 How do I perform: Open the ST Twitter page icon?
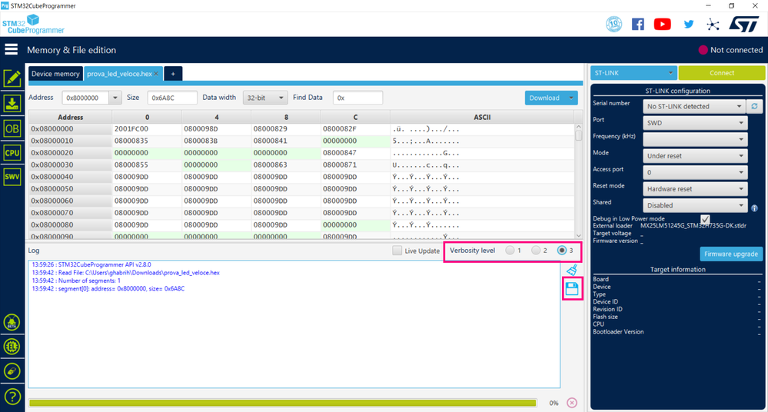point(689,24)
